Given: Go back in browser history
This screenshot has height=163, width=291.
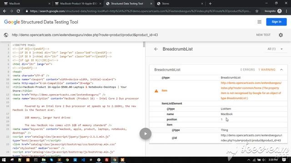Looking at the screenshot, I should tap(5, 11).
